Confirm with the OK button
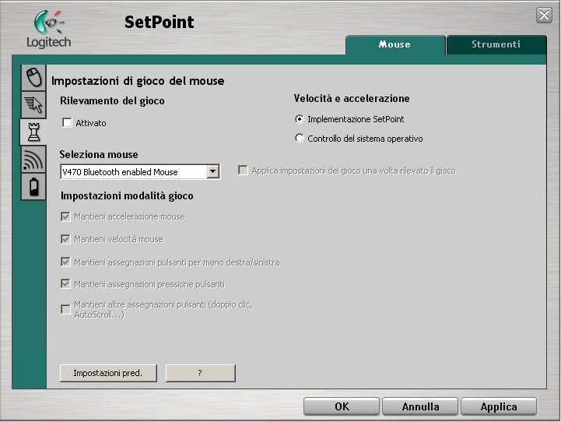Image resolution: width=561 pixels, height=422 pixels. click(x=342, y=406)
